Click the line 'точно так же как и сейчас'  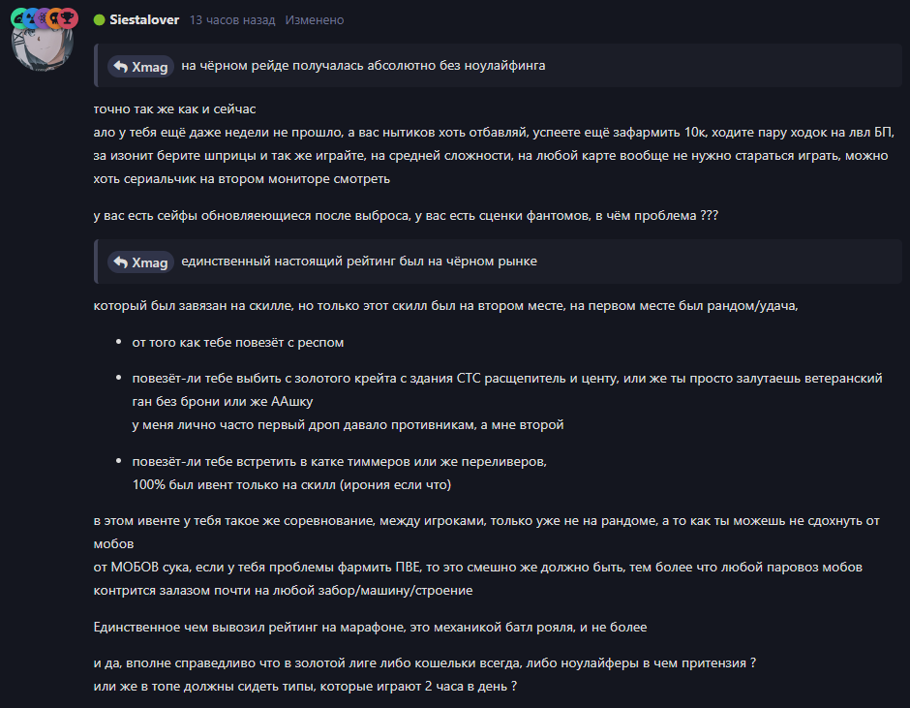(174, 109)
